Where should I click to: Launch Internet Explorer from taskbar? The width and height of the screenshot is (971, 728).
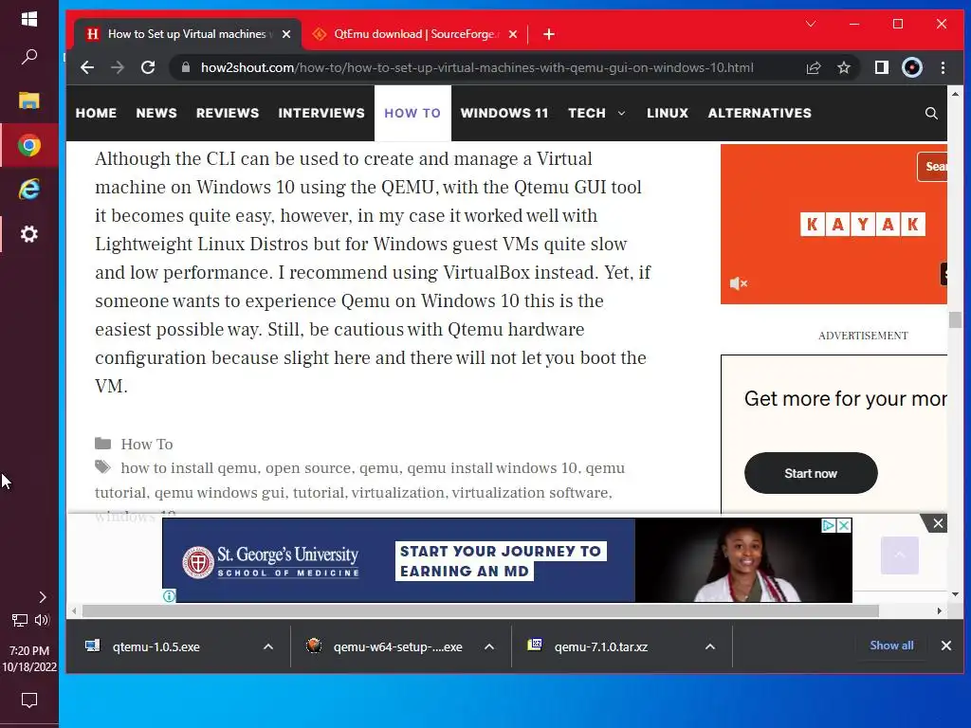pyautogui.click(x=29, y=189)
